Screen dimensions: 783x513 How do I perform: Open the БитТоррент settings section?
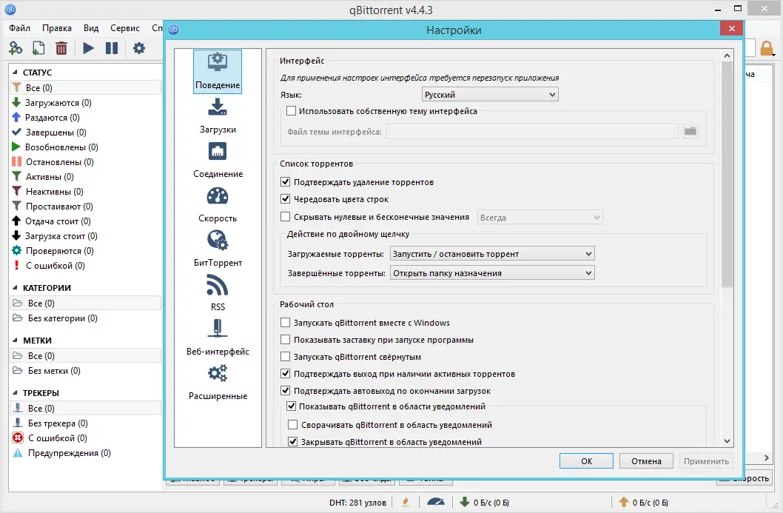pos(218,249)
